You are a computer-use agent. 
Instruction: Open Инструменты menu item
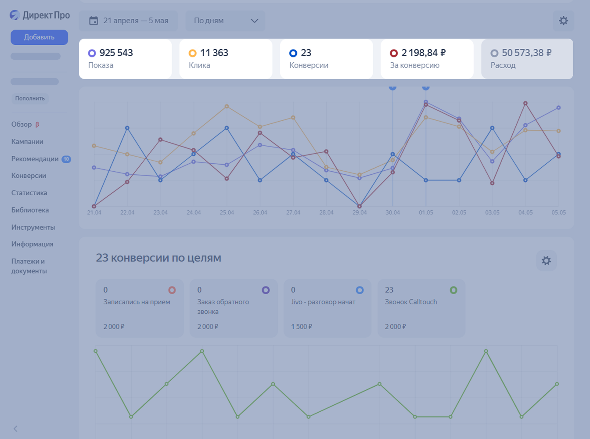point(33,227)
